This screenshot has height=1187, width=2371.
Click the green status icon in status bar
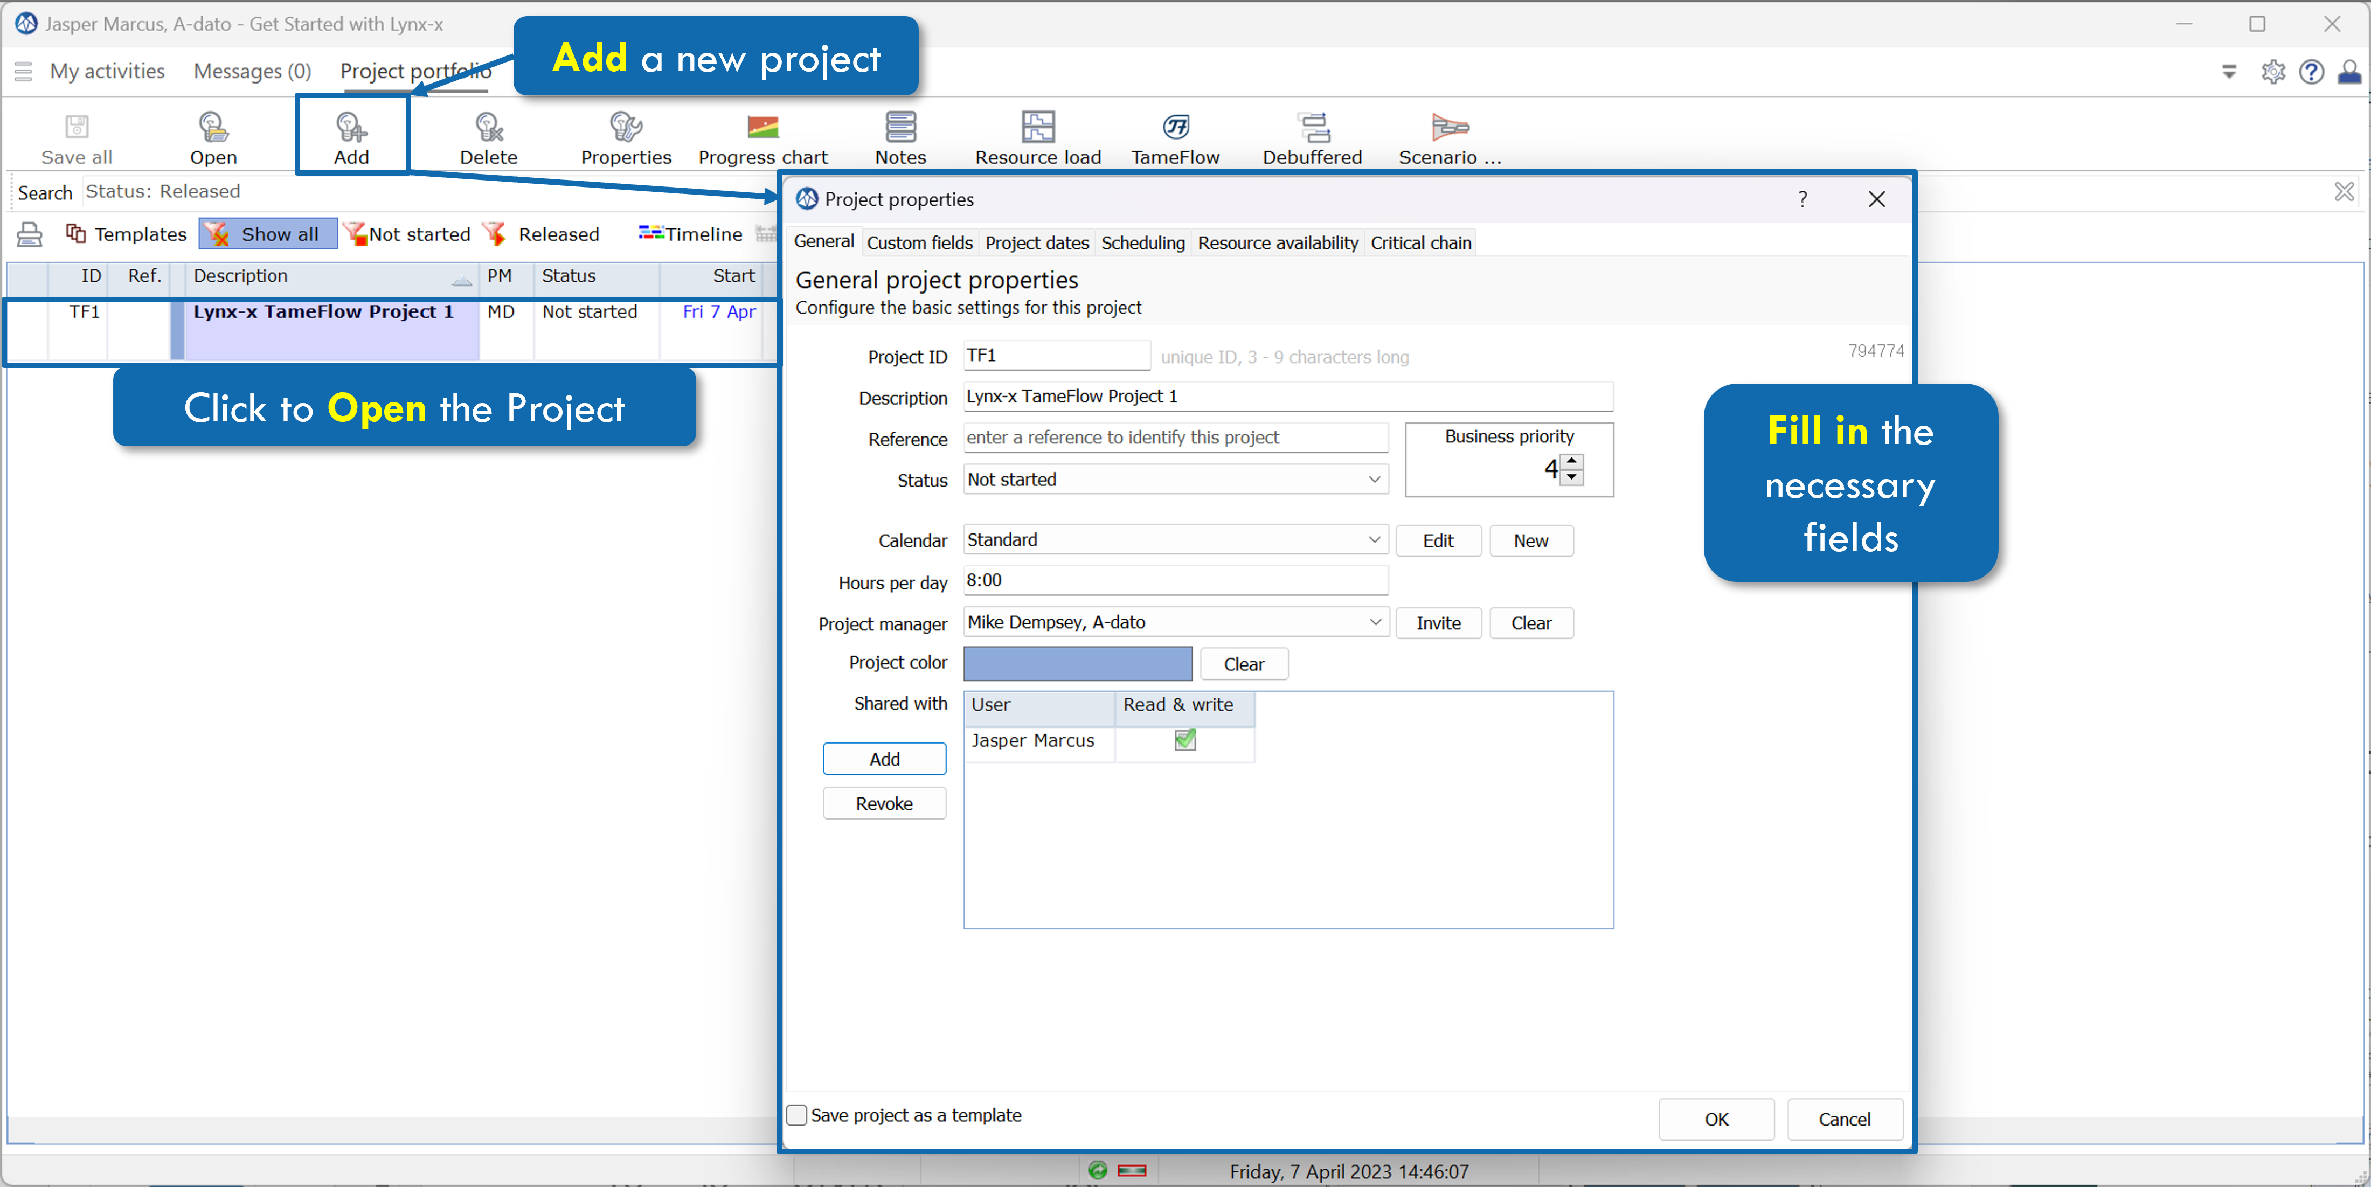[x=1097, y=1170]
